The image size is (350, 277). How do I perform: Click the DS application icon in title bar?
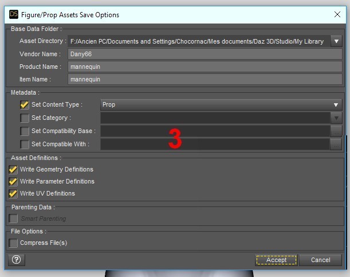tap(14, 14)
